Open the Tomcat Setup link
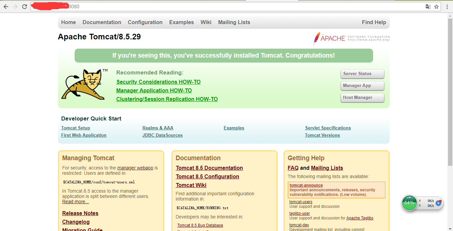Viewport: 453px width, 231px height. tap(76, 128)
